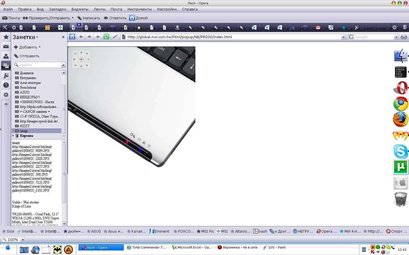Expand the Заметки panel title dropdown
Screen dimensions: 409x255
click(37, 37)
